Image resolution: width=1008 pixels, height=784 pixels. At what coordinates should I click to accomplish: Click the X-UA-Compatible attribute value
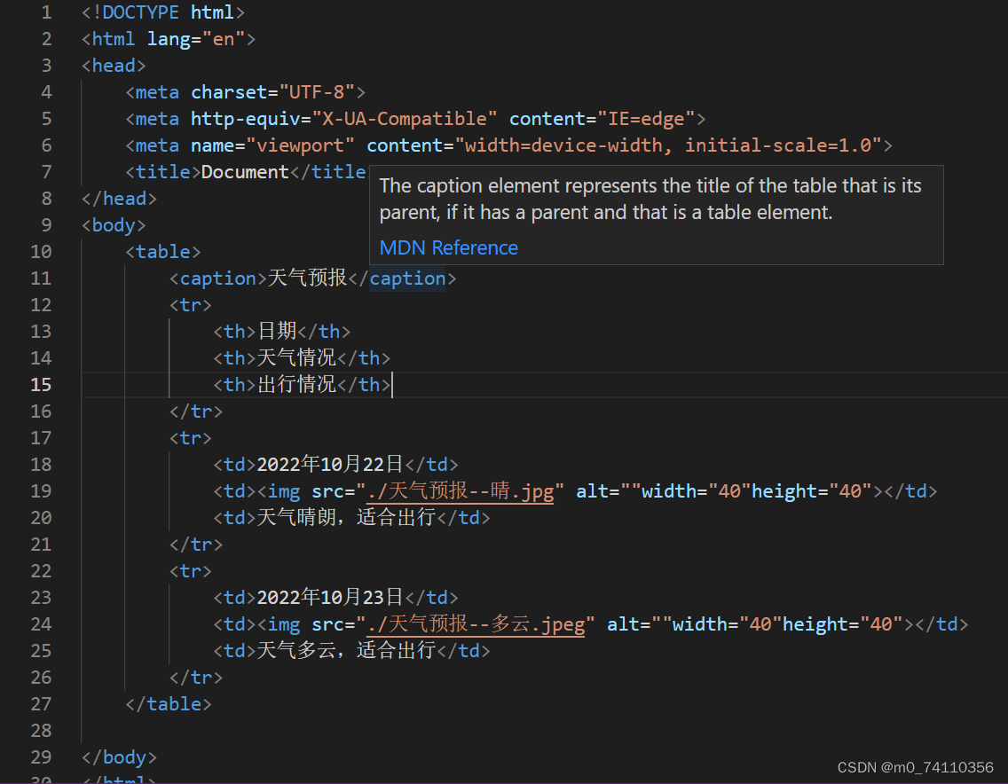(x=405, y=118)
